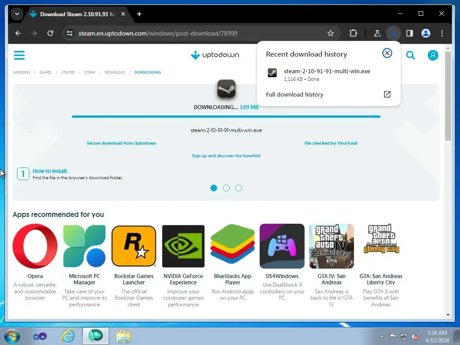Open GTA IV: San Andreas icon

click(332, 246)
